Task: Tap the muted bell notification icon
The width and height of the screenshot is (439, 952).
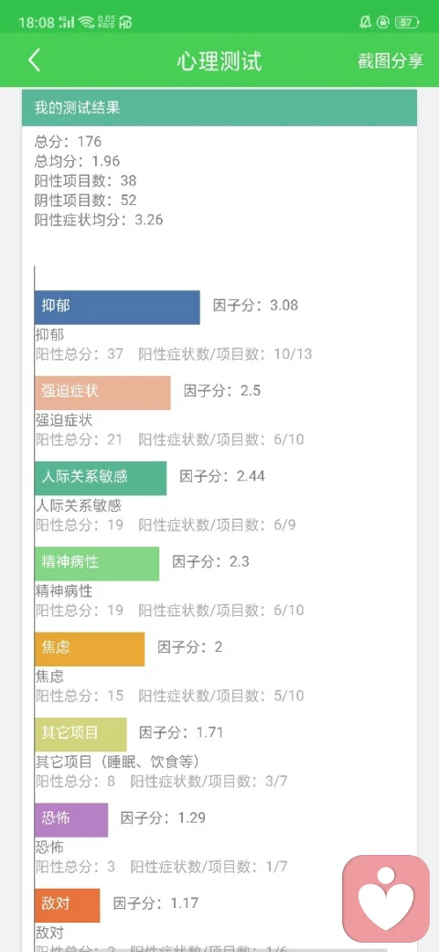Action: pos(365,23)
